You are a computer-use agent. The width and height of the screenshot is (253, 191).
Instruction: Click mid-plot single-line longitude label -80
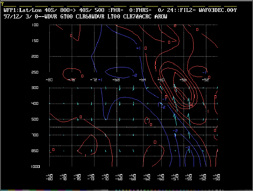[49, 80]
